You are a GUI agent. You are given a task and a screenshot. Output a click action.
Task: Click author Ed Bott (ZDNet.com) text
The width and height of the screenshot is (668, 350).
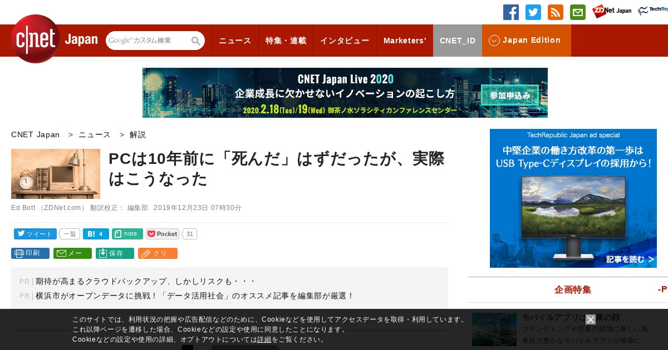pos(48,208)
